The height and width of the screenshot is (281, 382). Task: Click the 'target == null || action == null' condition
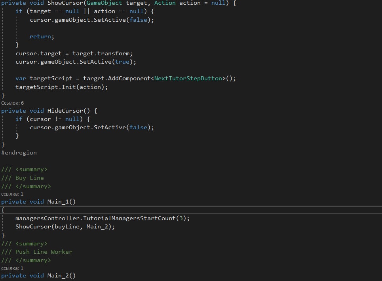pos(86,11)
